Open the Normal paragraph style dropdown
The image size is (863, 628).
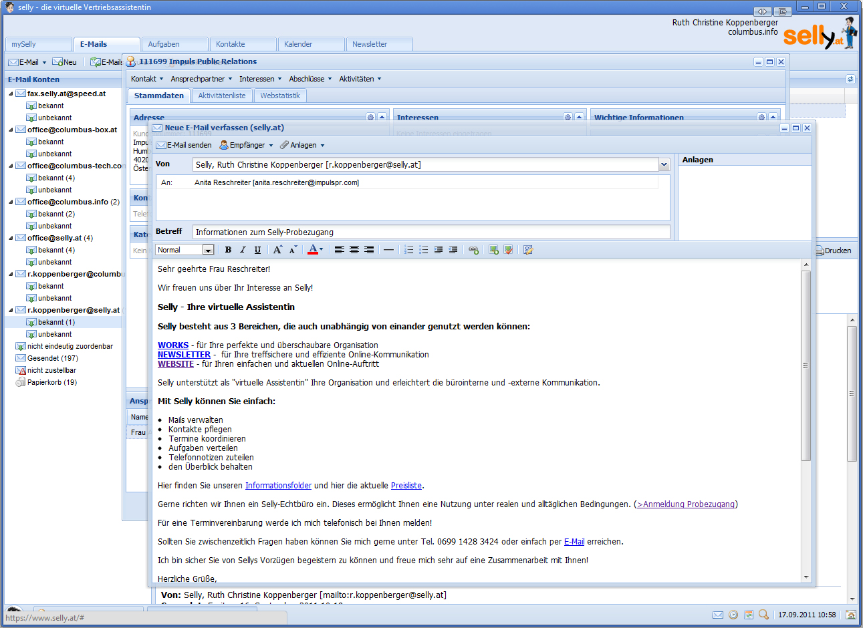(208, 250)
